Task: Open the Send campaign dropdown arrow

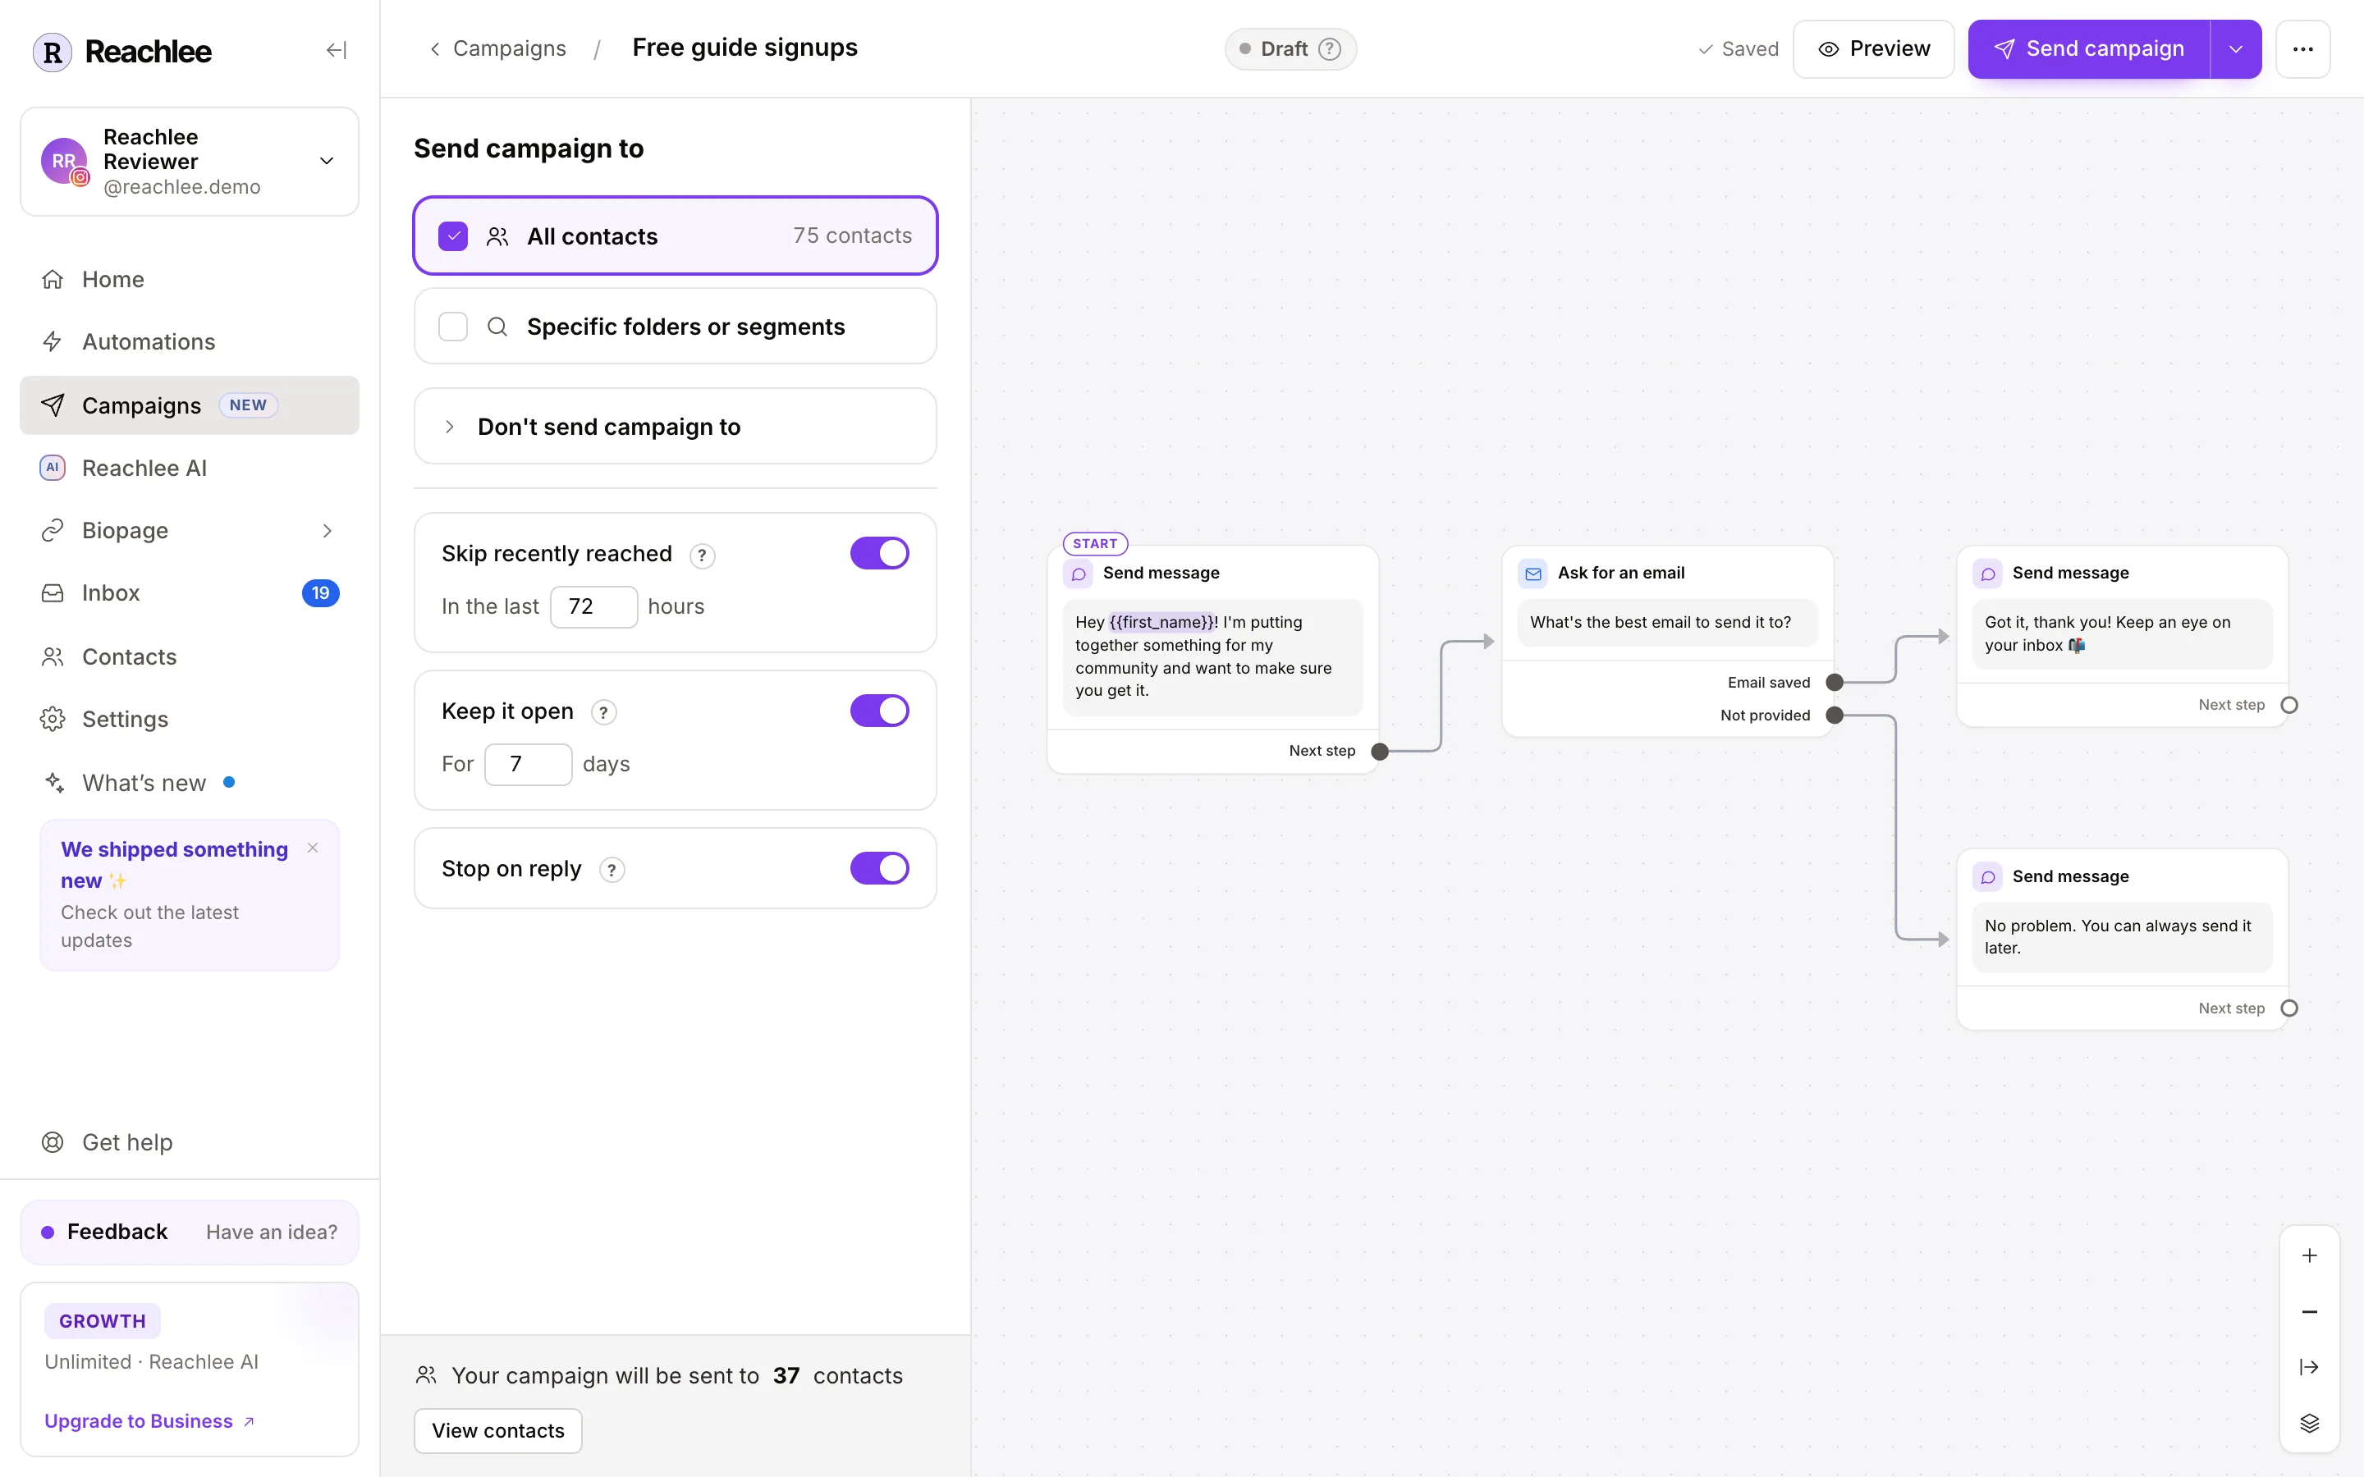Action: click(2236, 49)
